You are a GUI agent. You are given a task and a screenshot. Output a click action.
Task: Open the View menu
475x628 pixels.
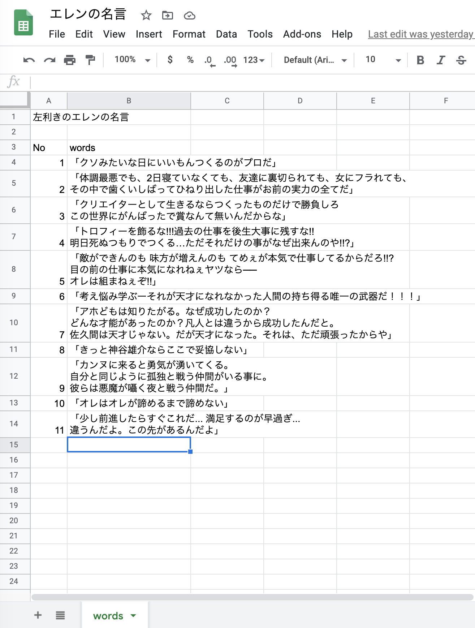click(x=114, y=34)
